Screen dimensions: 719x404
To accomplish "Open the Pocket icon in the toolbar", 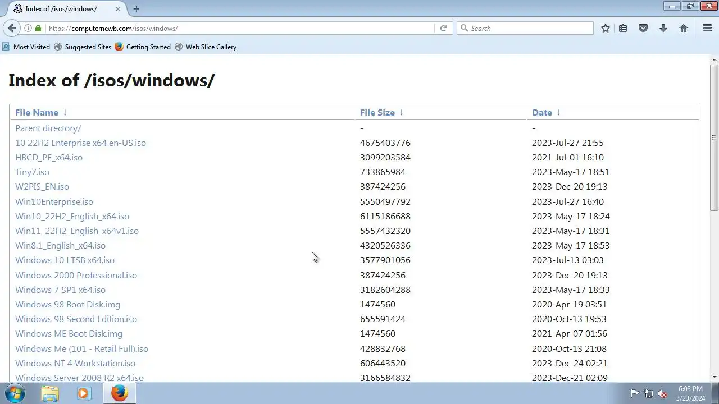I will tap(643, 28).
